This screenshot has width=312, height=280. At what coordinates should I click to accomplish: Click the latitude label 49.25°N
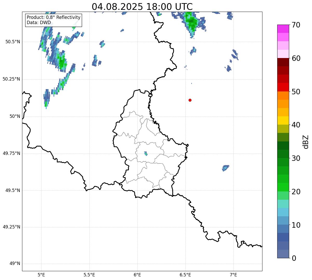[x=11, y=227]
